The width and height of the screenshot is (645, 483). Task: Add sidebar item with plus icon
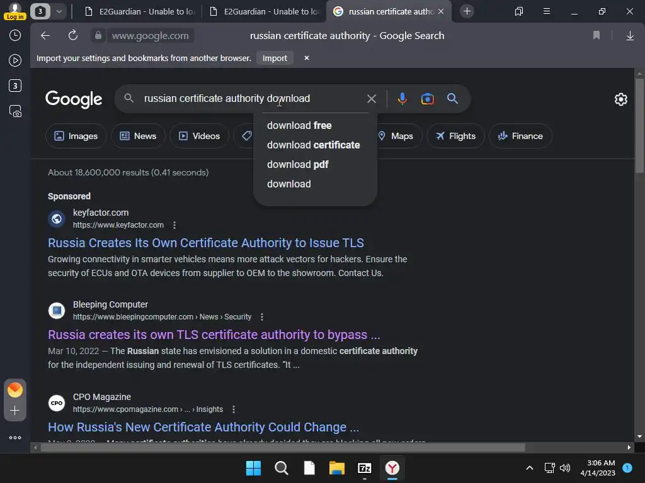click(x=15, y=411)
